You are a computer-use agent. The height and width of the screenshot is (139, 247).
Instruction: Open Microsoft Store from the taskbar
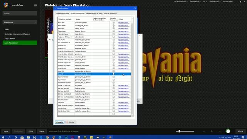tap(22, 137)
